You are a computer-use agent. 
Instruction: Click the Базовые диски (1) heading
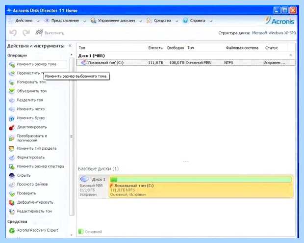98,169
